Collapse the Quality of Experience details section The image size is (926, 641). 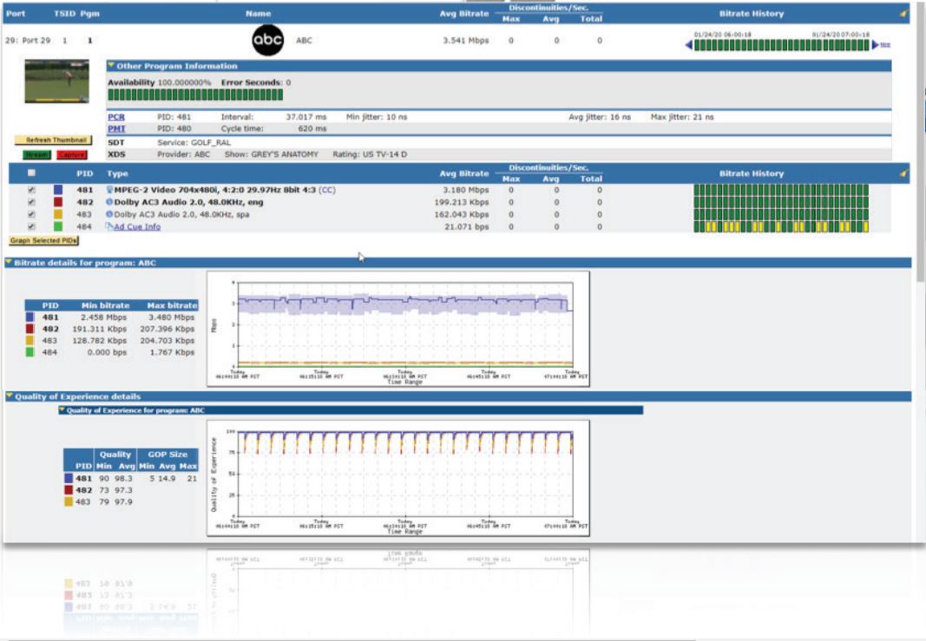point(10,396)
